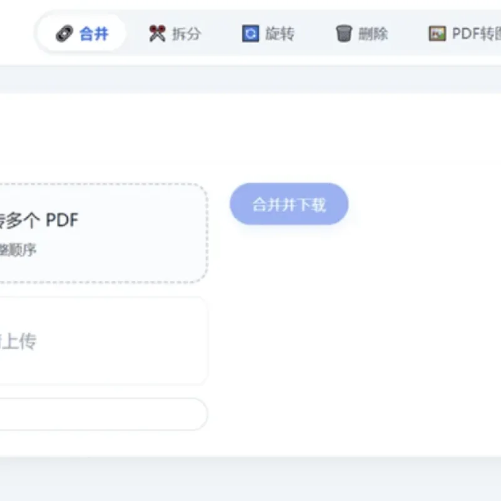Image resolution: width=501 pixels, height=501 pixels.
Task: Click the 顺序 hint text in upload area
Action: [18, 250]
